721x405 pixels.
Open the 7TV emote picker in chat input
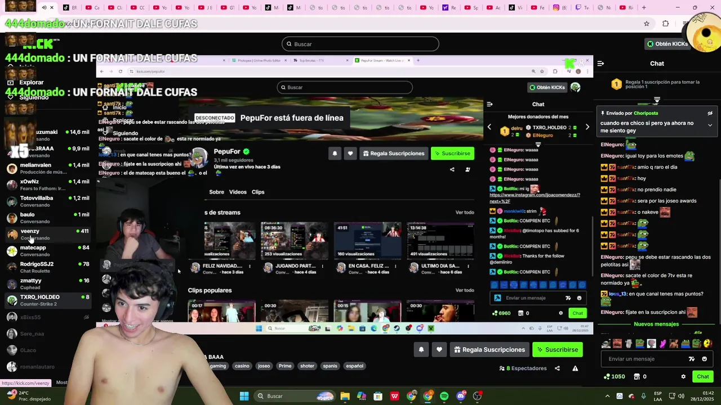(x=692, y=359)
